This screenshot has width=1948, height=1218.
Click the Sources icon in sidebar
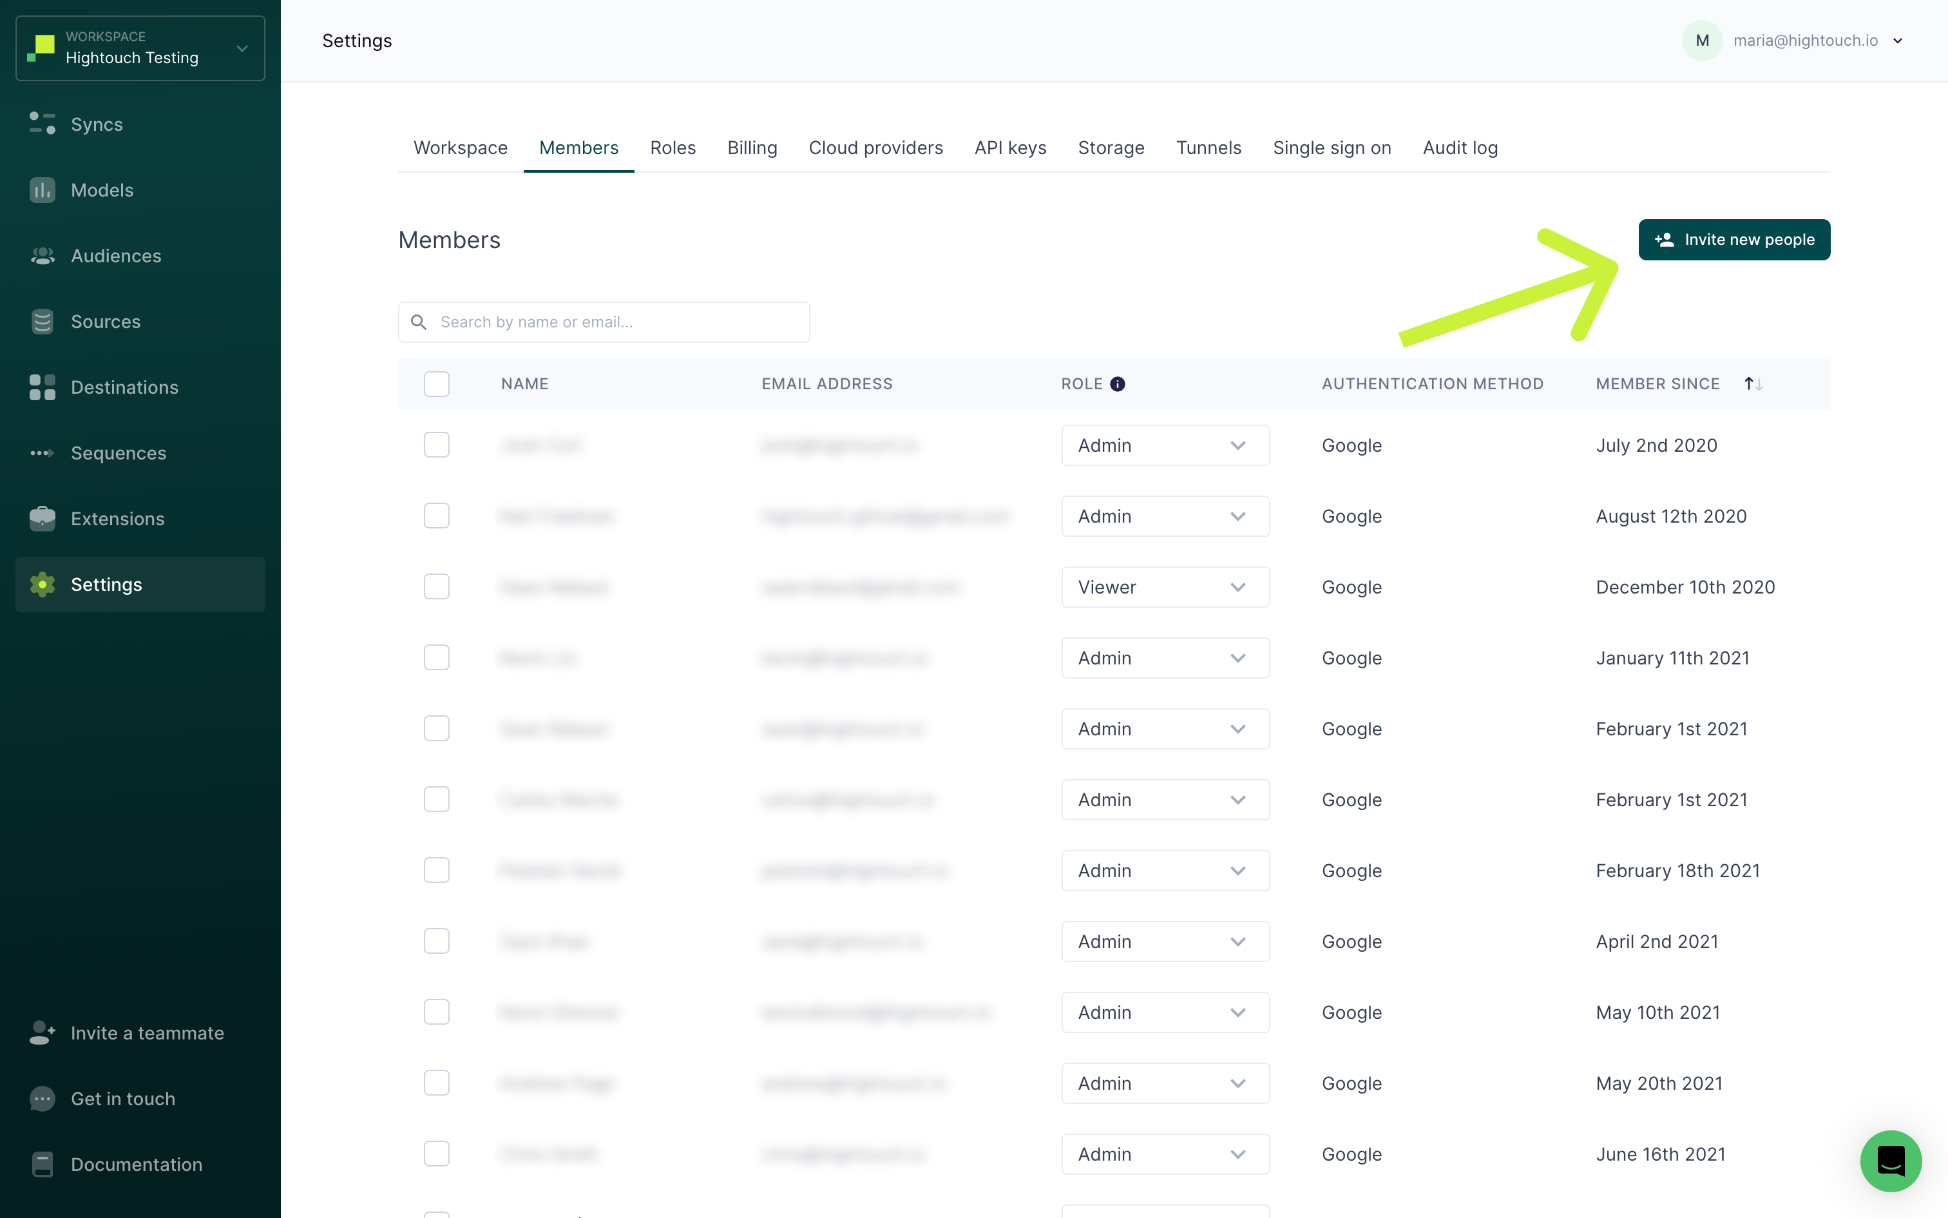click(43, 322)
